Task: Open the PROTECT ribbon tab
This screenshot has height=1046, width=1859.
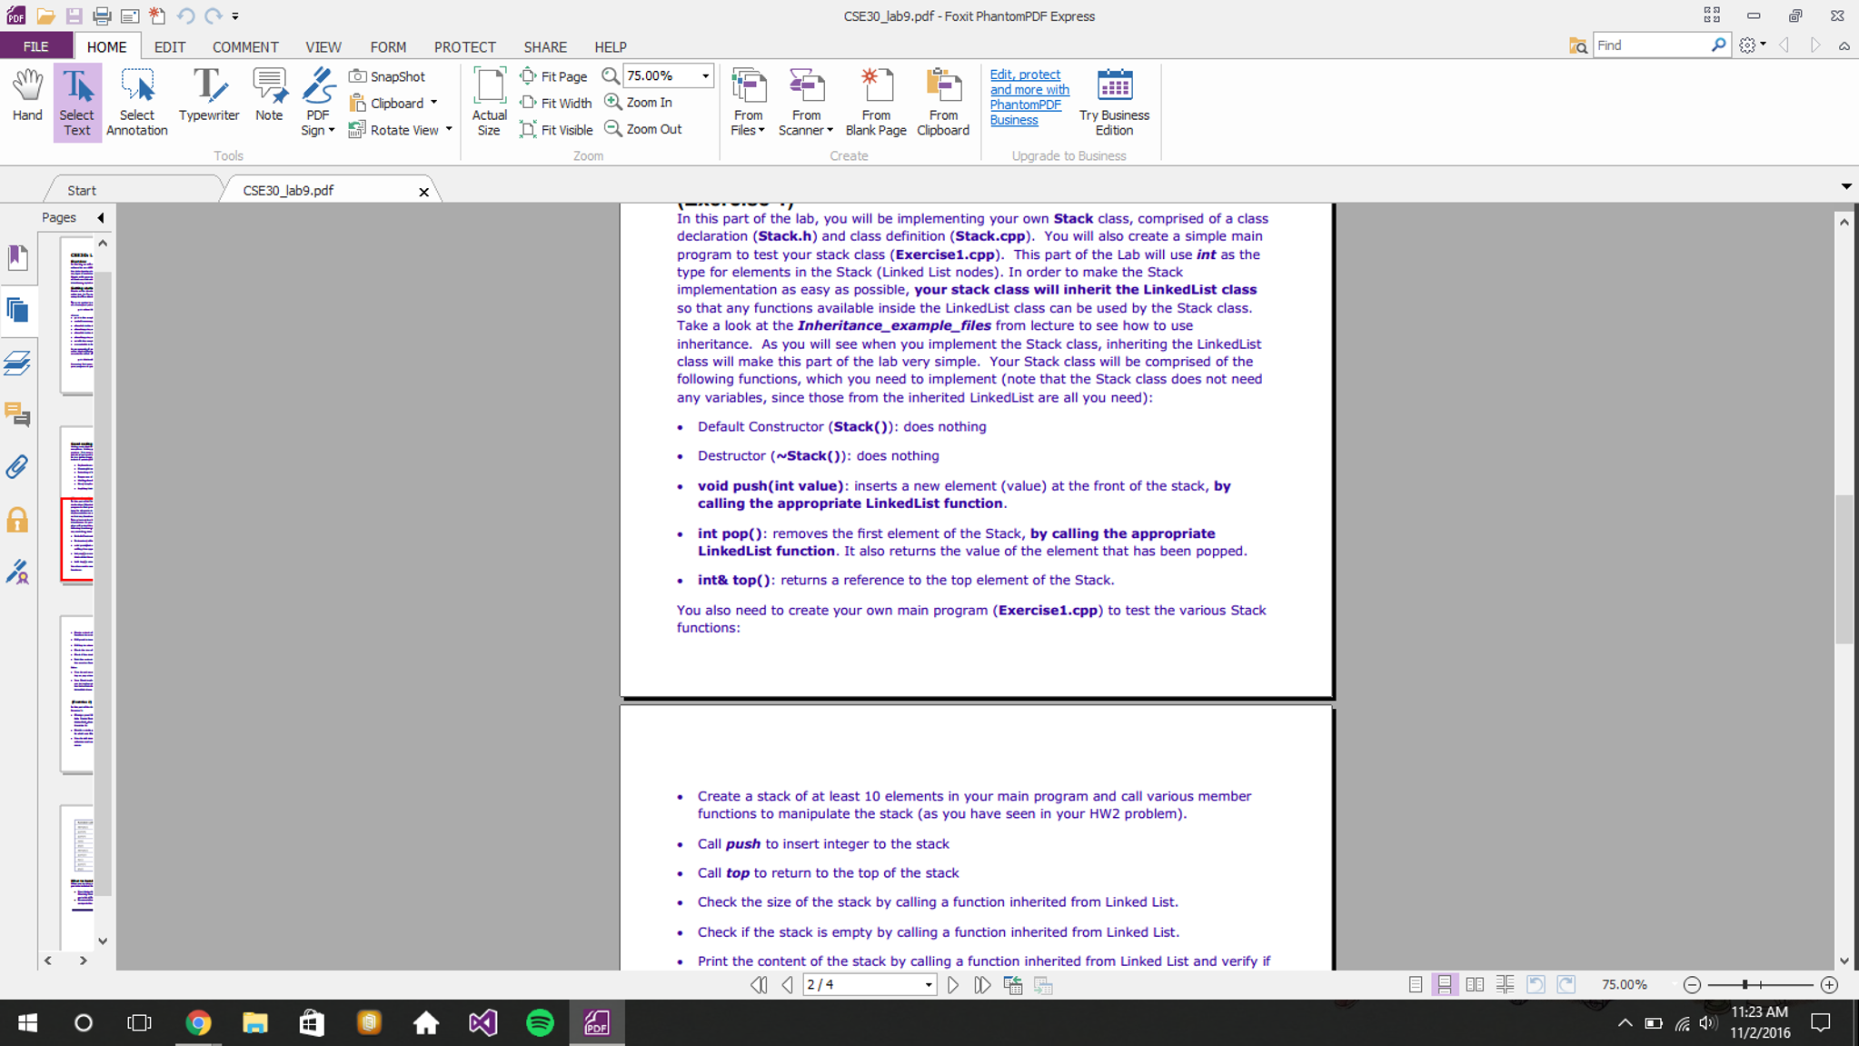Action: pyautogui.click(x=464, y=47)
